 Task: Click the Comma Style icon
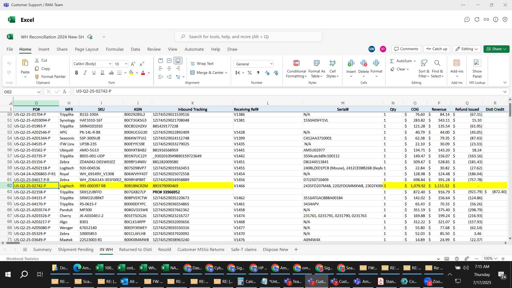click(x=258, y=73)
